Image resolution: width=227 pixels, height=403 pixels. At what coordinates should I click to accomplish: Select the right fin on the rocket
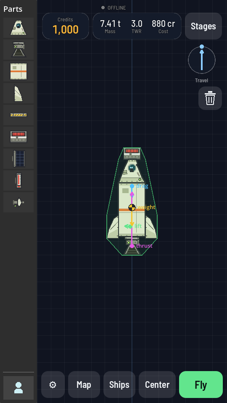click(151, 227)
